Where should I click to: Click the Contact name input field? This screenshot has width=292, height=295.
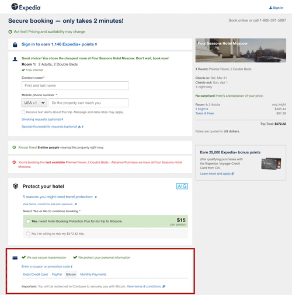tap(75, 86)
